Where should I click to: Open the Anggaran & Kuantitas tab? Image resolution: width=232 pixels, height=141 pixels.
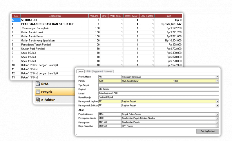[x=103, y=72]
